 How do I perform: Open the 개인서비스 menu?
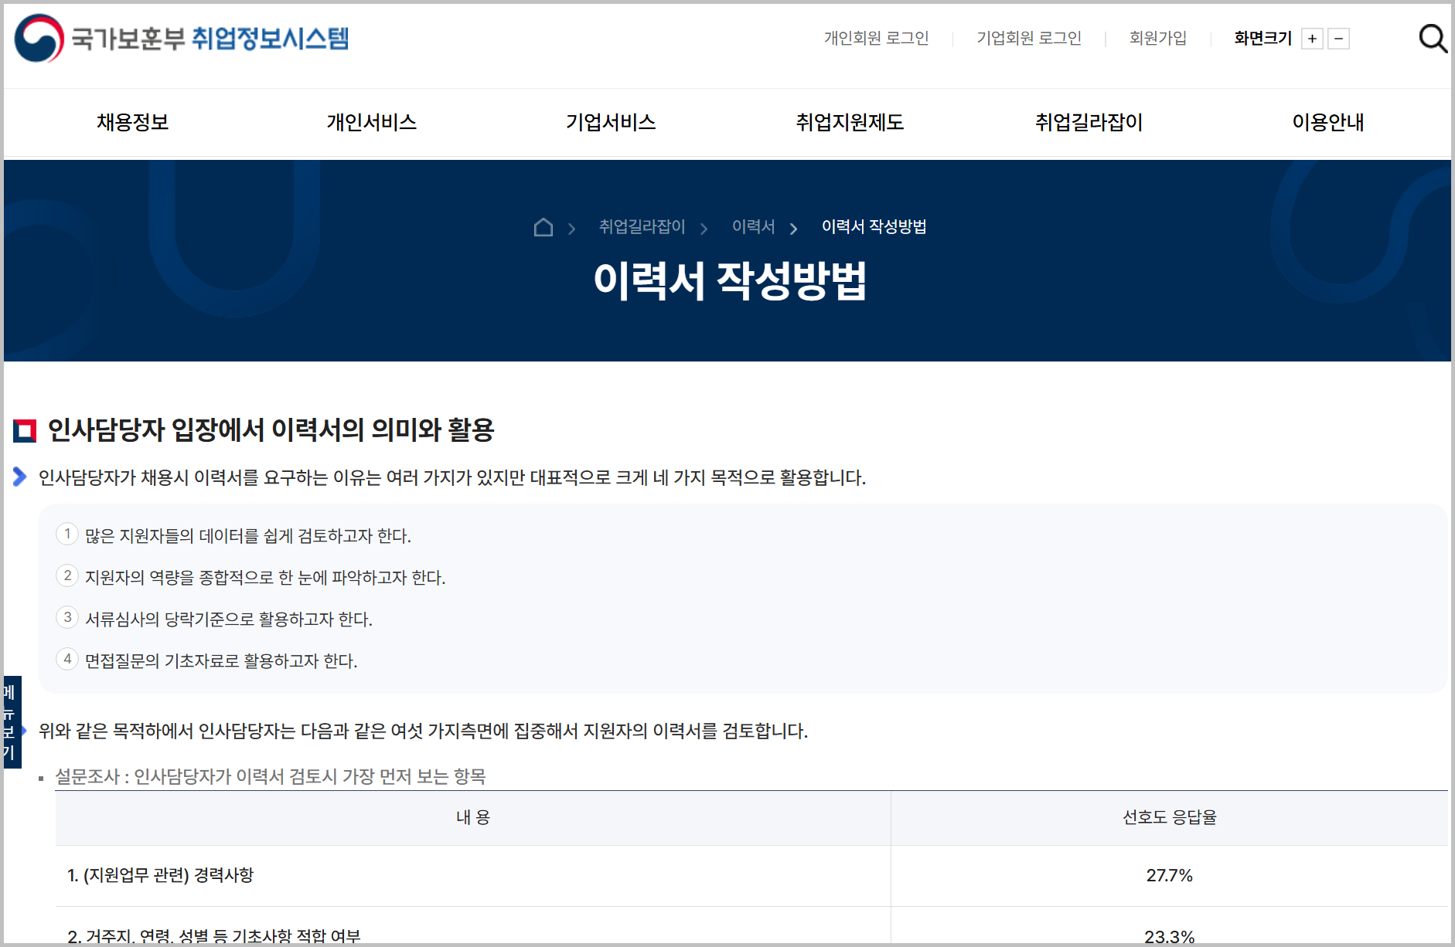[x=372, y=122]
